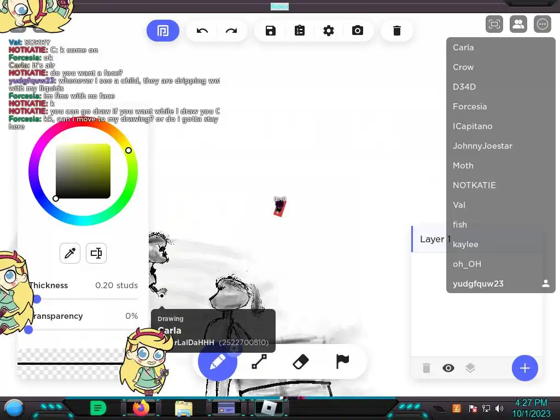Select JohnnyJoestar in the player list
The height and width of the screenshot is (420, 560).
[501, 145]
